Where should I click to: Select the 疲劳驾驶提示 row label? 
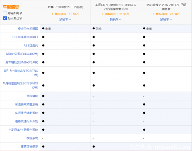pyautogui.click(x=30, y=146)
